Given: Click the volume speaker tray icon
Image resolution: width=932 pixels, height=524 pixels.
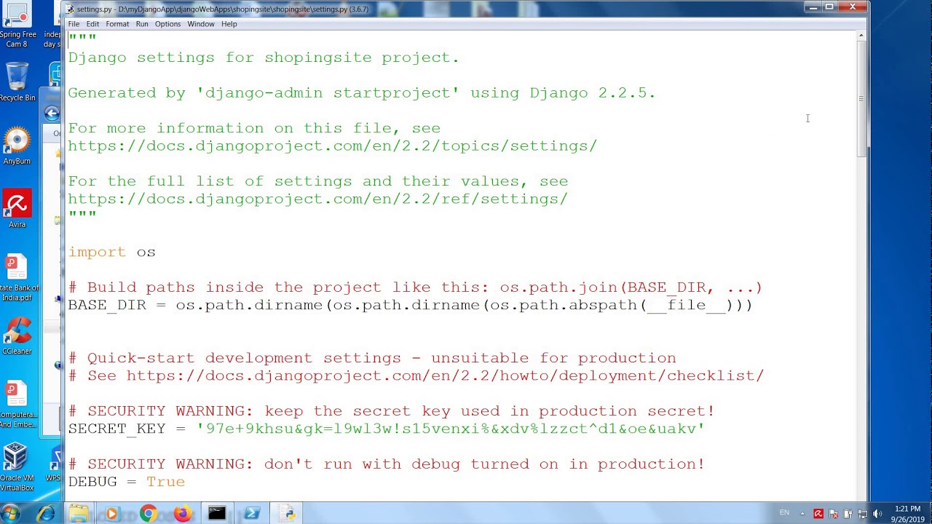Looking at the screenshot, I should coord(877,514).
